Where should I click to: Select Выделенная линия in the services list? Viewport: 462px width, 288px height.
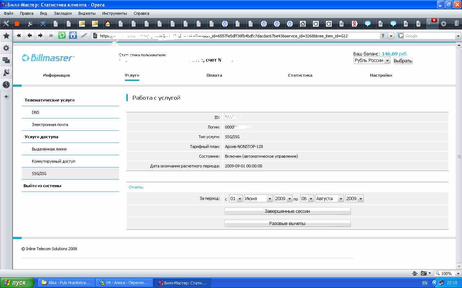point(49,149)
